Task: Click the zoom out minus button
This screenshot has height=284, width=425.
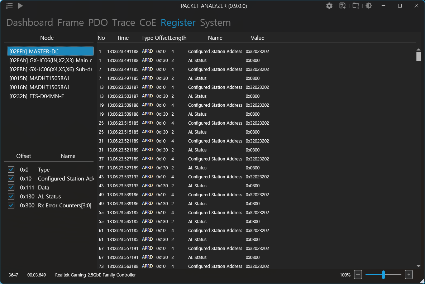Action: pos(358,275)
